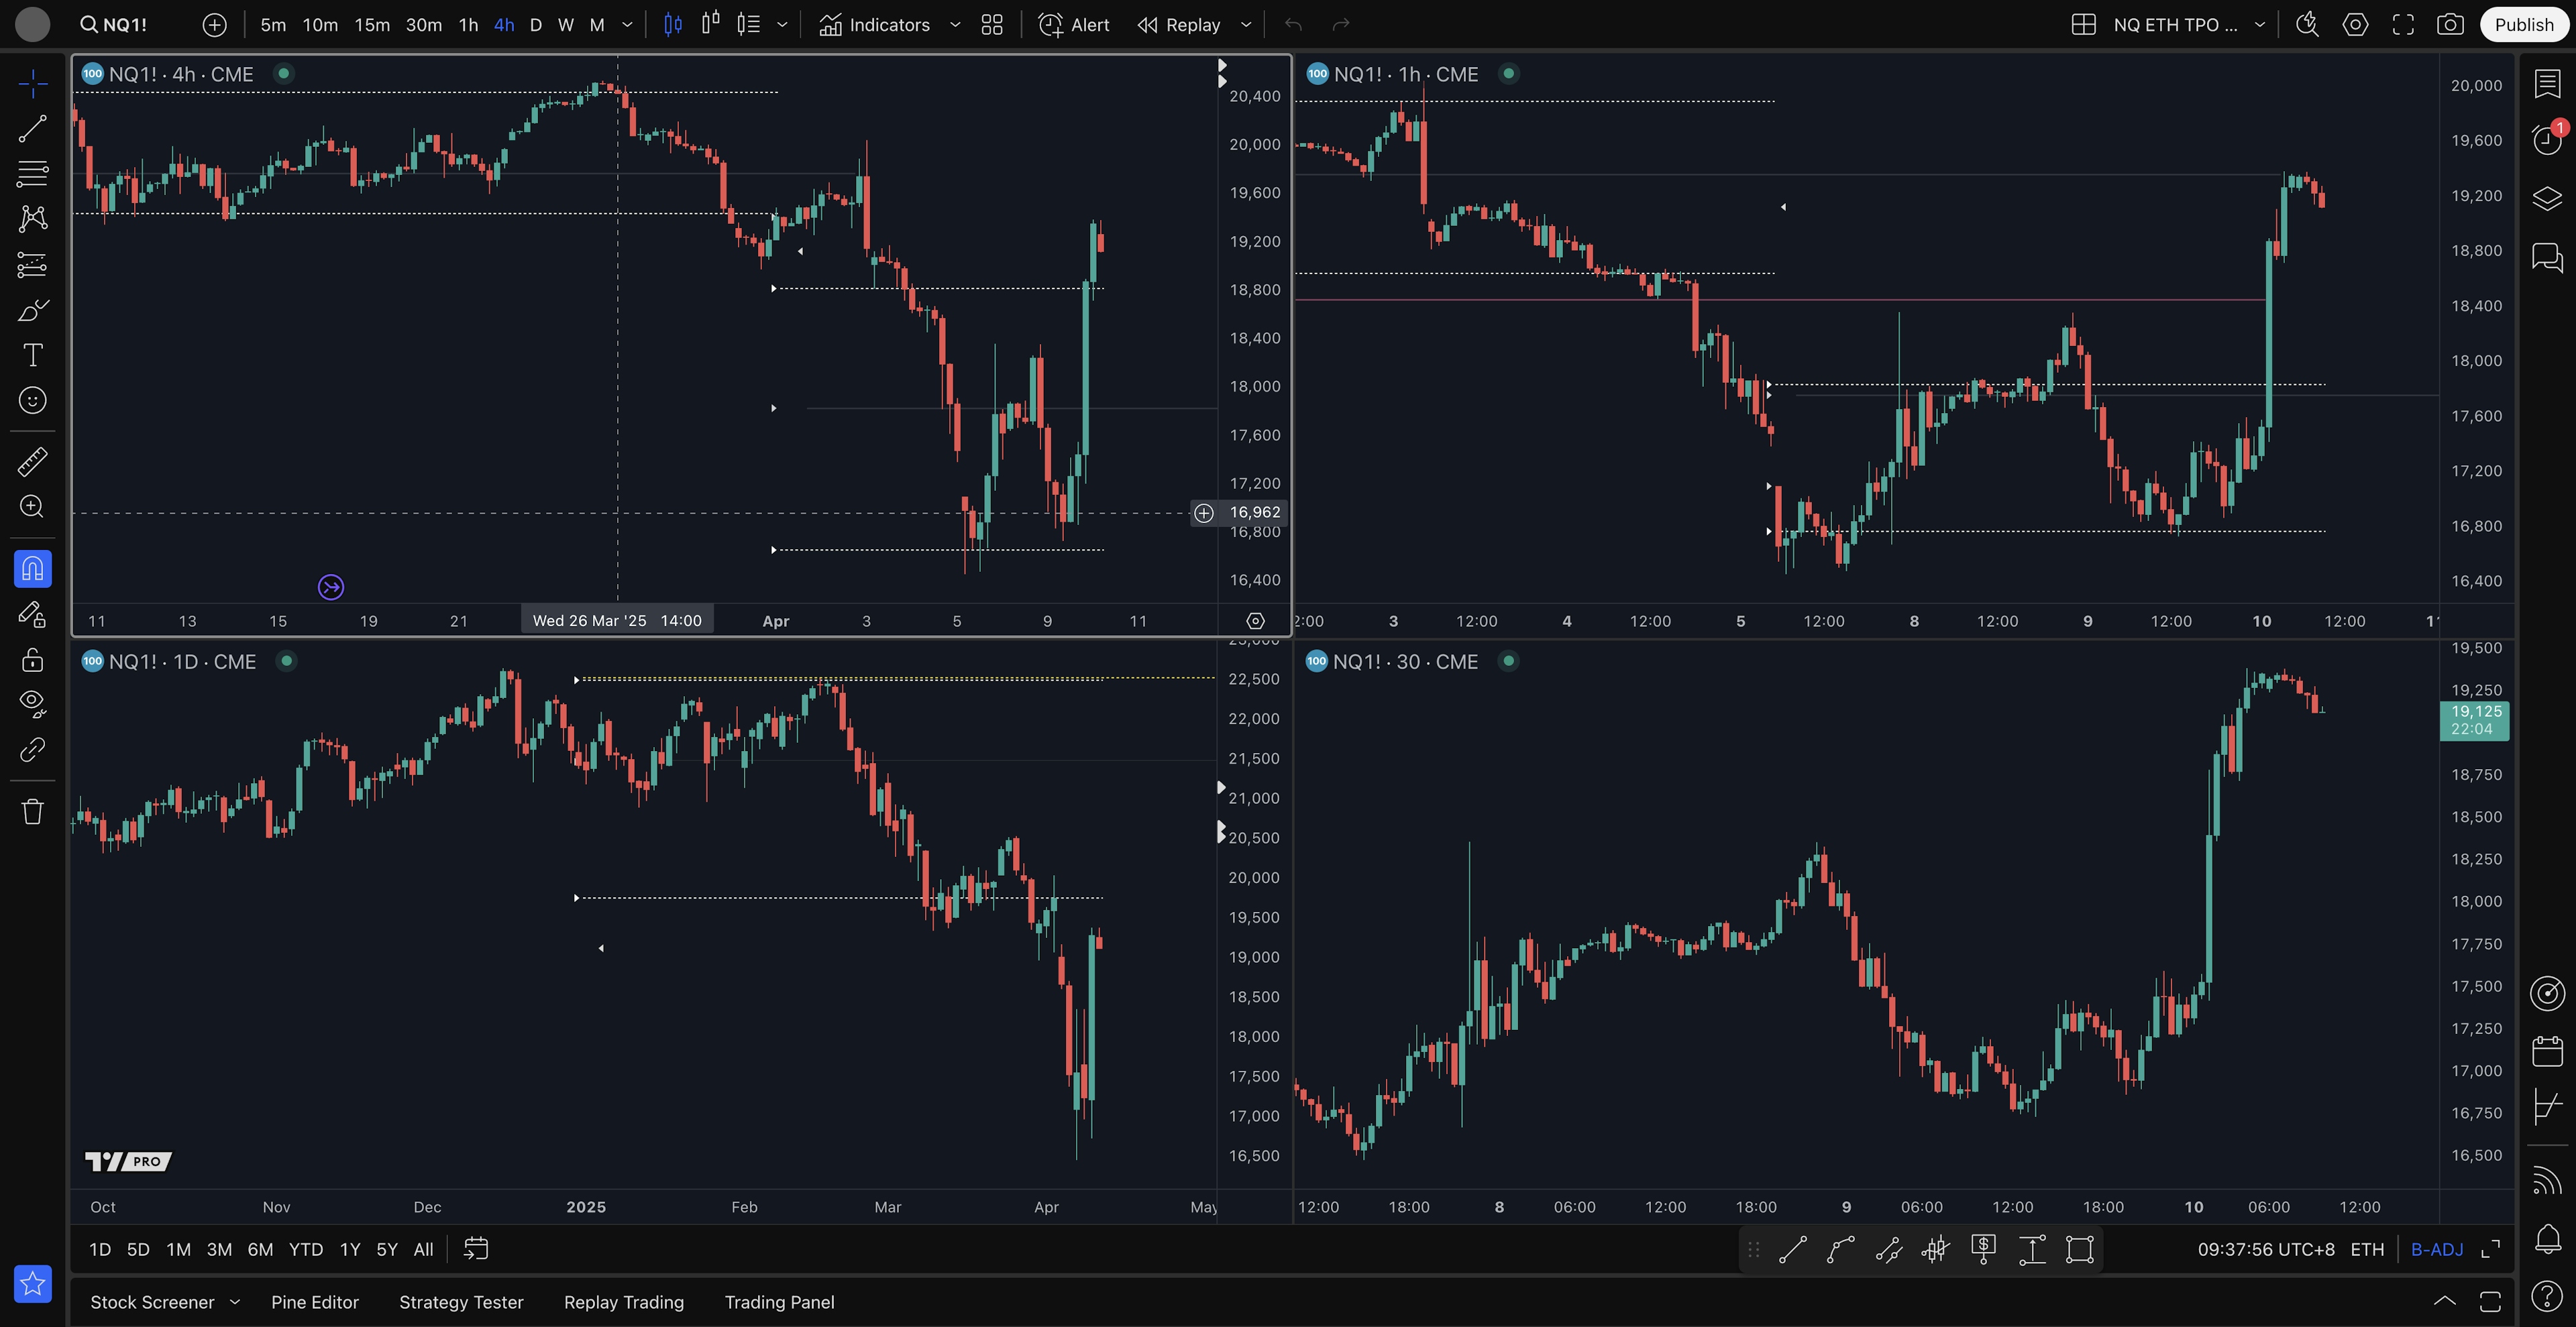Click the Publish button
This screenshot has width=2576, height=1327.
point(2523,25)
